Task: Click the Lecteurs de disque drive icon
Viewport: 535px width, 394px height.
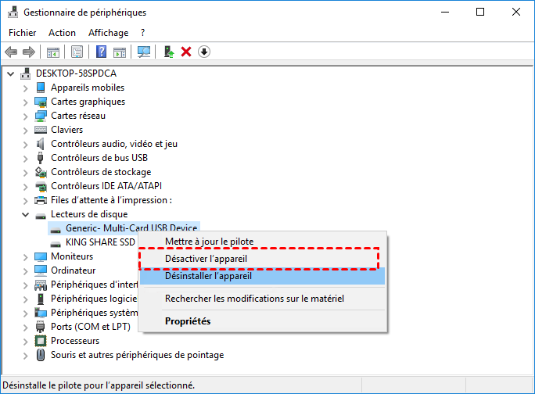Action: tap(41, 216)
